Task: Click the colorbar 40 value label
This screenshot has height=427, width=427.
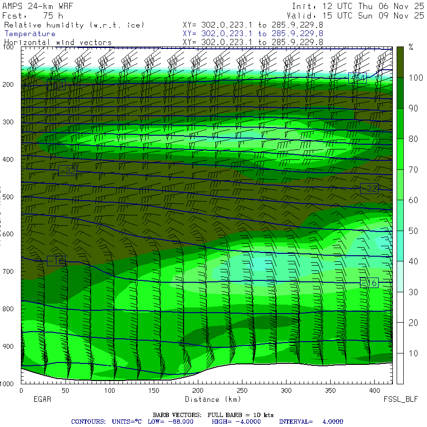Action: (413, 261)
